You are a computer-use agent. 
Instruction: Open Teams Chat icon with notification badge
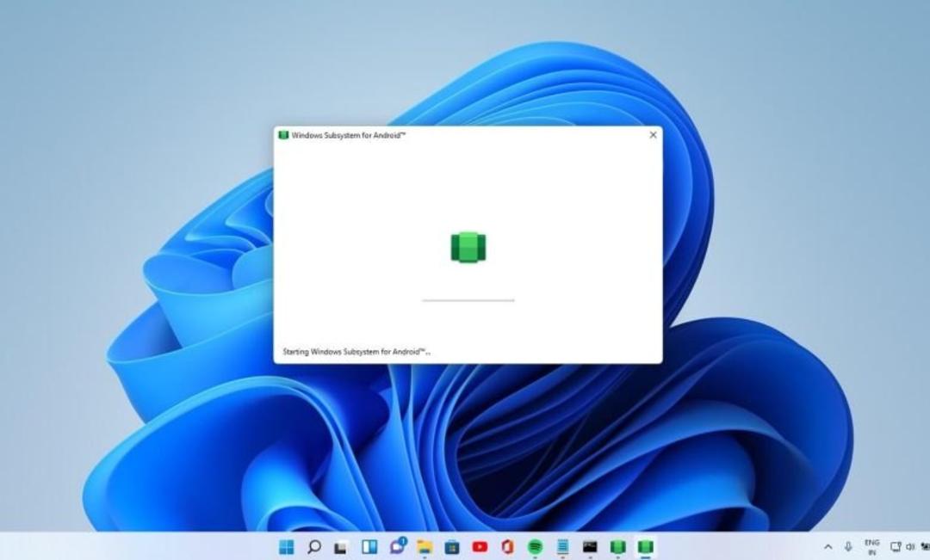click(x=397, y=545)
